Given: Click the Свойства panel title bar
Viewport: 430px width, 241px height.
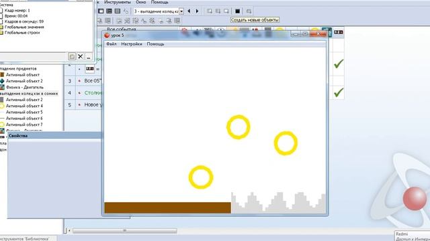Looking at the screenshot, I should tap(54, 135).
